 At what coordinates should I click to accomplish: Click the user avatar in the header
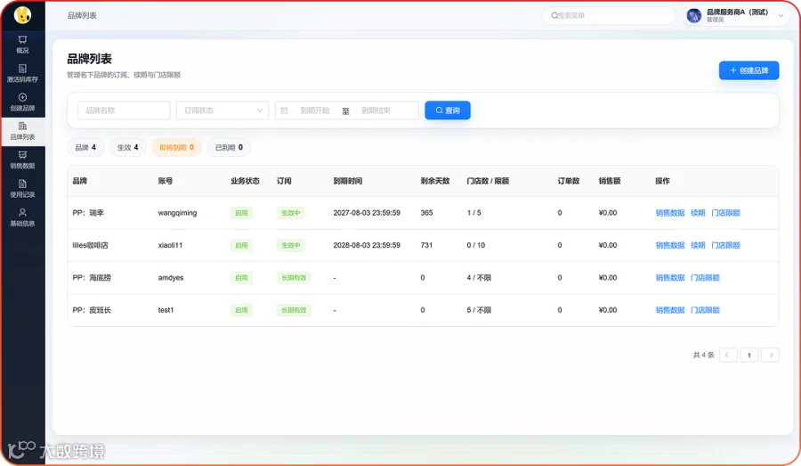pos(693,16)
